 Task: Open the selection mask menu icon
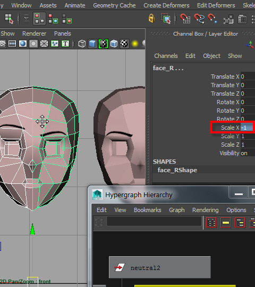tap(9, 19)
